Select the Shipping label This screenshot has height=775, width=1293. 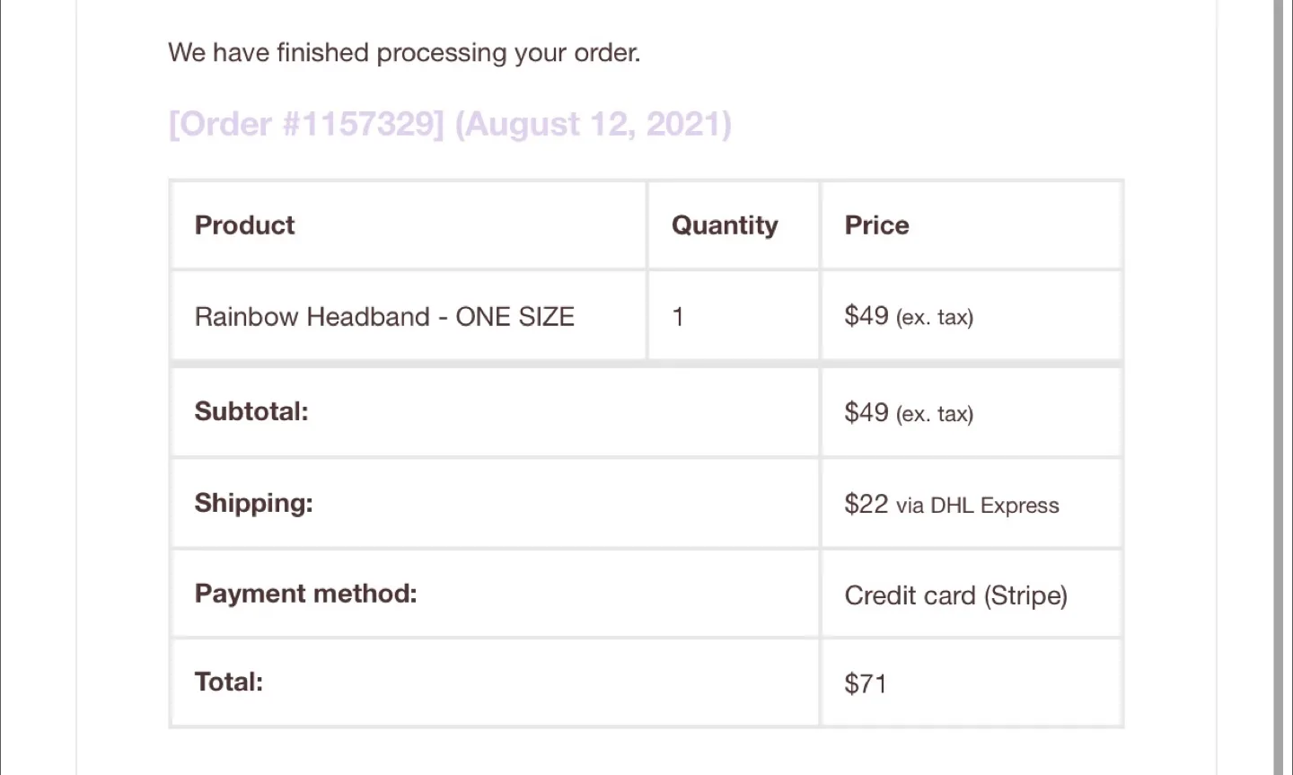pos(254,503)
